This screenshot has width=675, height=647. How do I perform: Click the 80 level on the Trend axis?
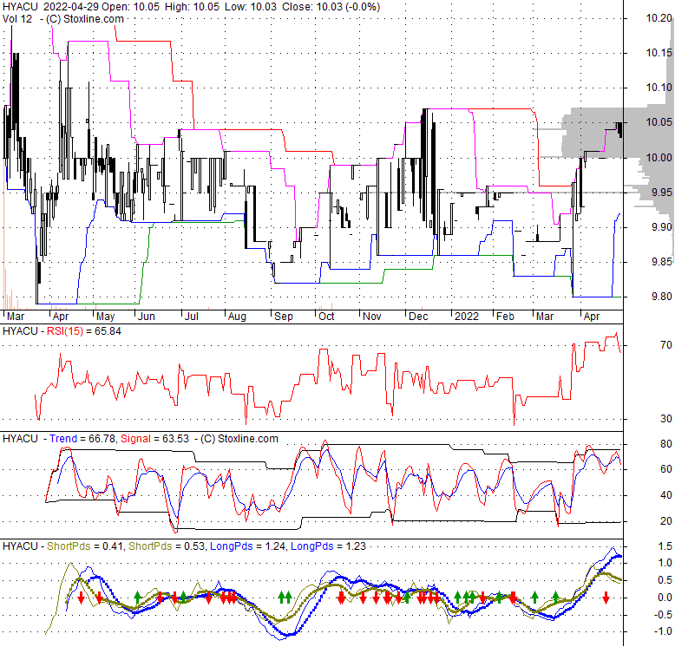pyautogui.click(x=666, y=444)
